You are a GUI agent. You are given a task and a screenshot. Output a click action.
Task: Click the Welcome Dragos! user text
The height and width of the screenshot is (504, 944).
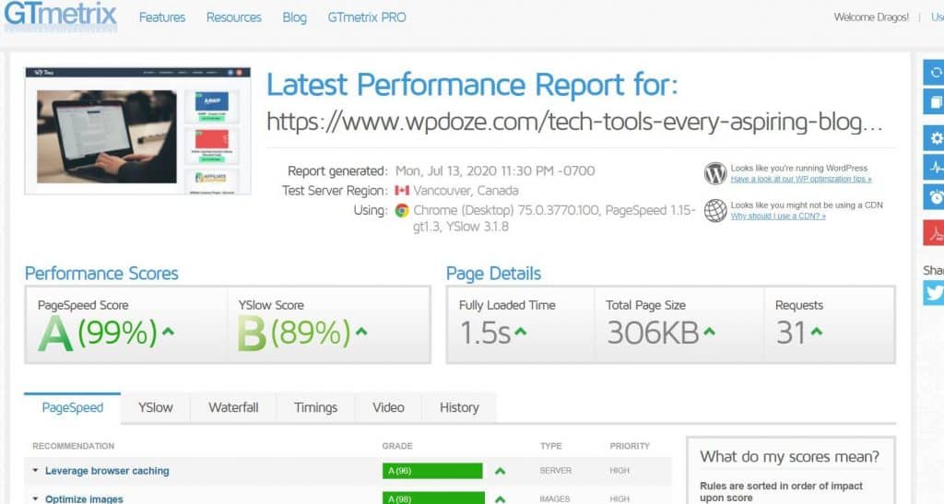[871, 18]
